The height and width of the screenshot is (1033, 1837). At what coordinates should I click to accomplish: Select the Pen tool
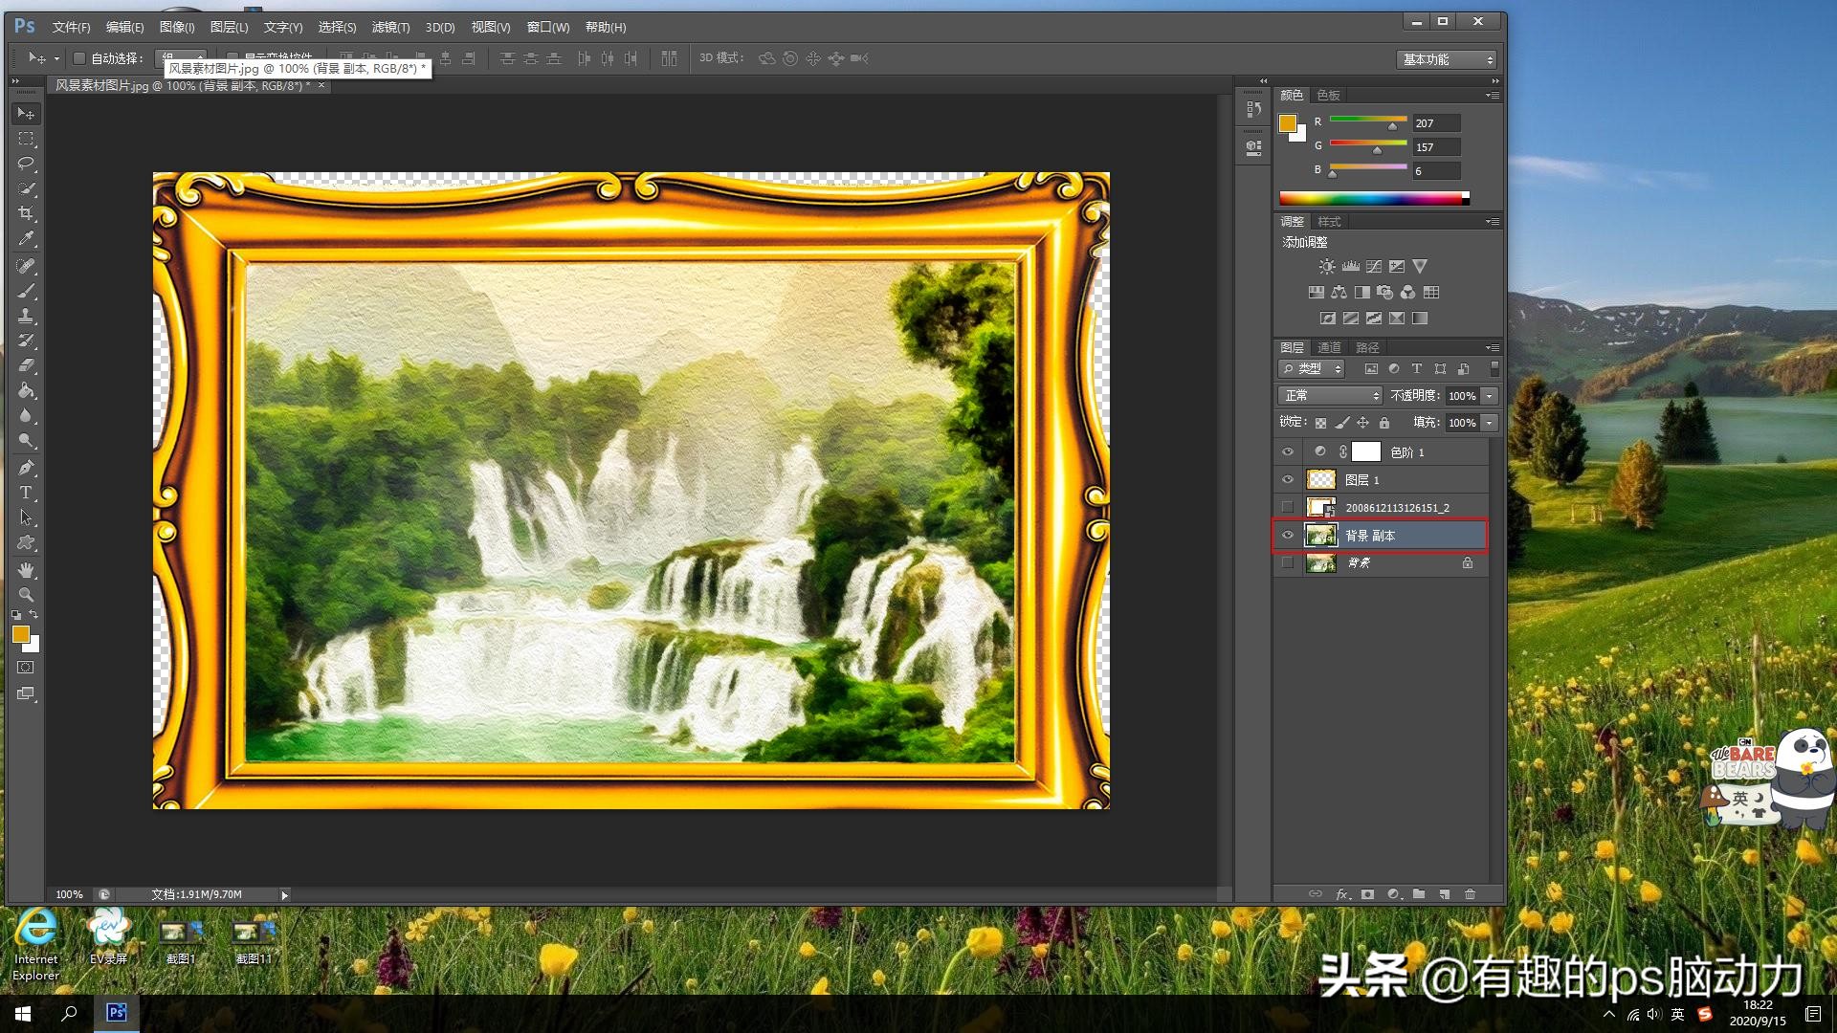[x=26, y=468]
